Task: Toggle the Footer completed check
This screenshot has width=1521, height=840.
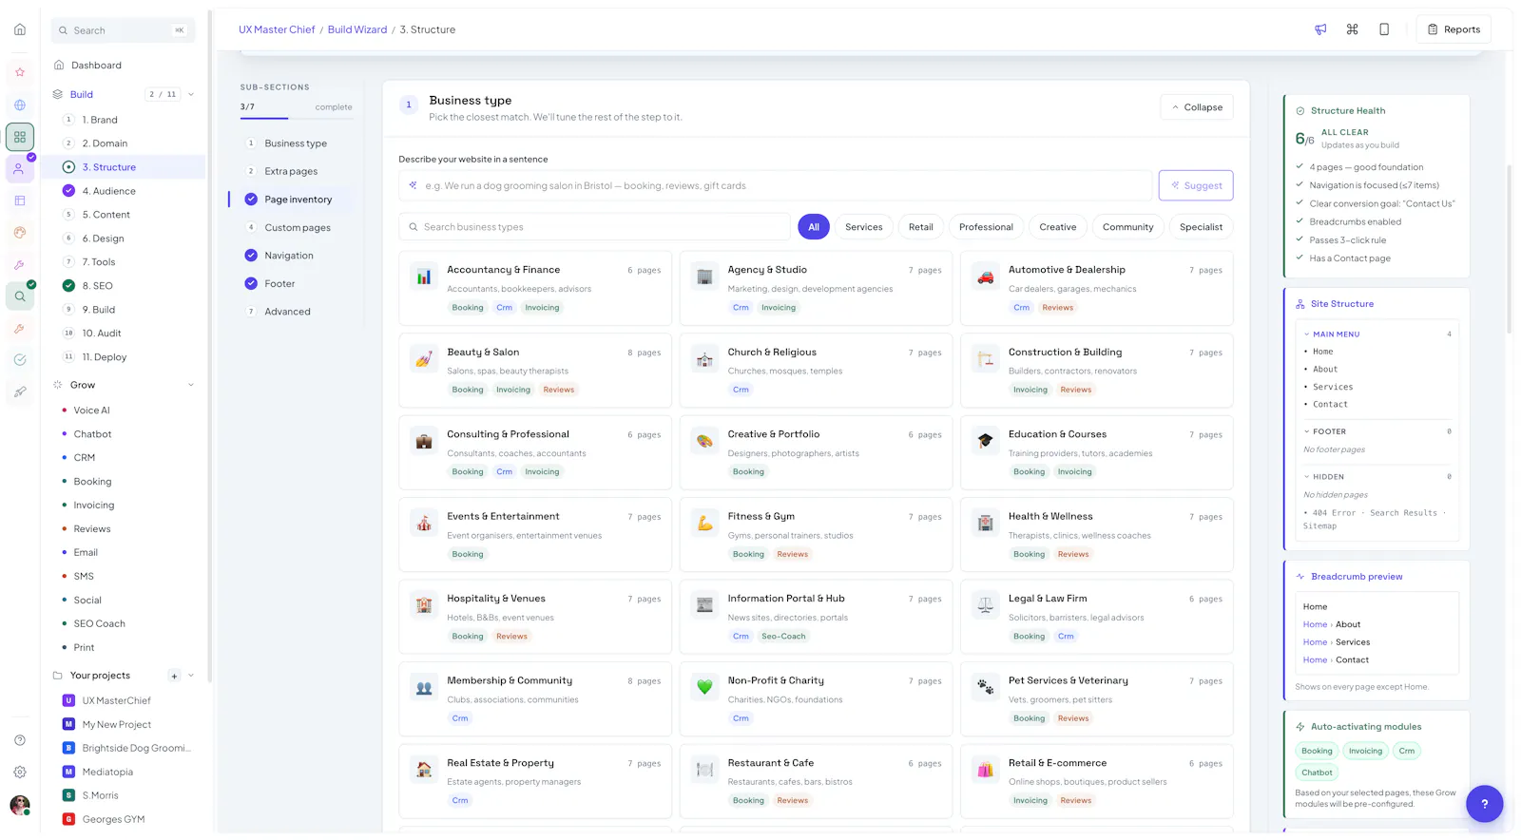Action: [251, 283]
